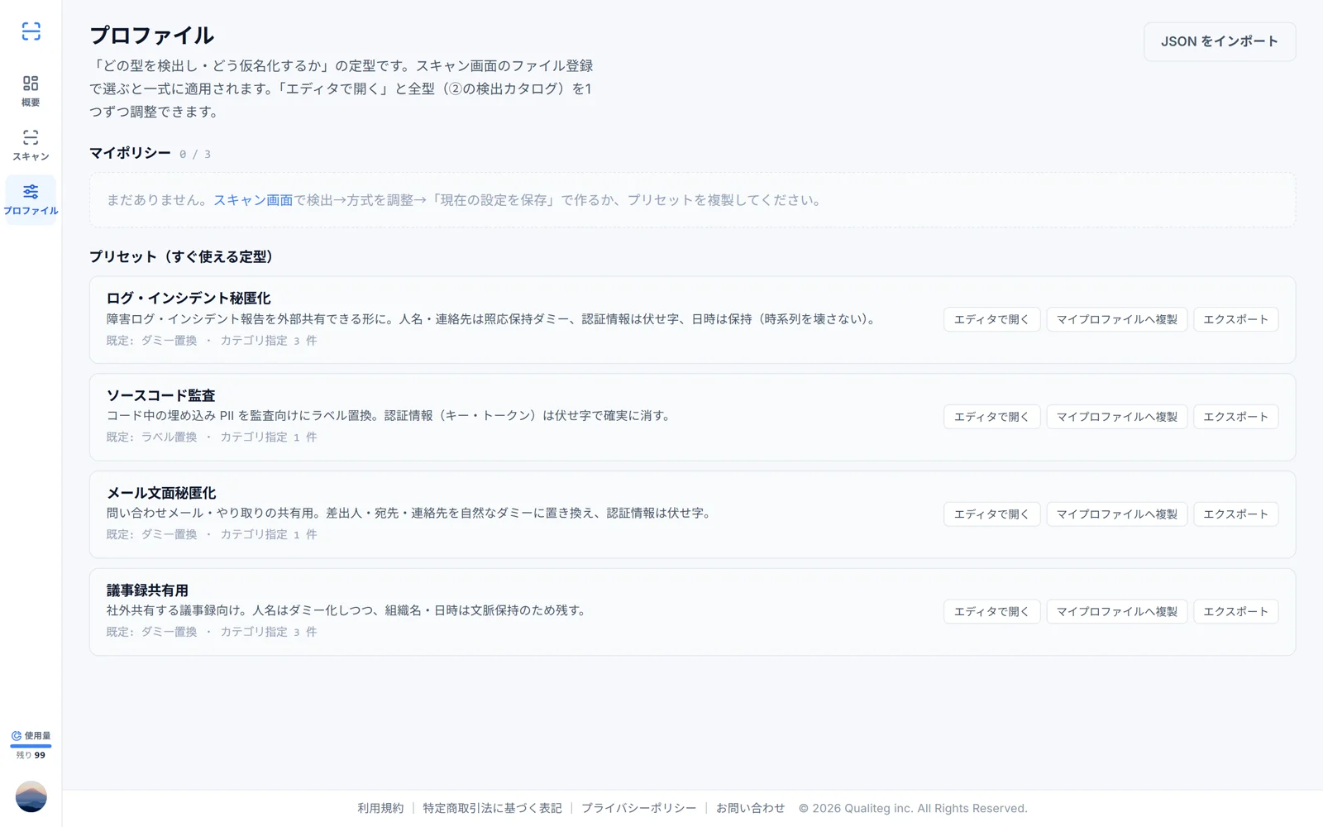The height and width of the screenshot is (827, 1323).
Task: Open the 概要 overview sidebar item
Action: click(x=31, y=91)
